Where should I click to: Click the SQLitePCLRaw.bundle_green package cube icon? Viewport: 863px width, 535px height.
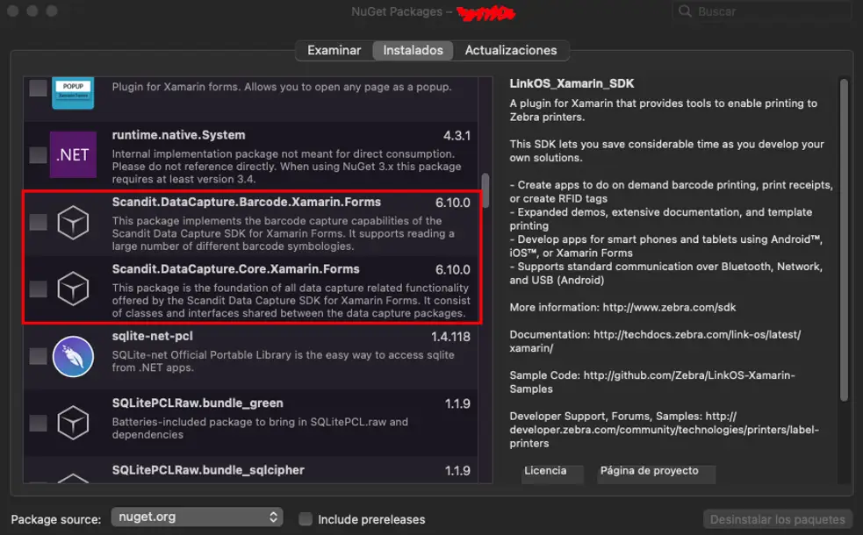click(73, 424)
